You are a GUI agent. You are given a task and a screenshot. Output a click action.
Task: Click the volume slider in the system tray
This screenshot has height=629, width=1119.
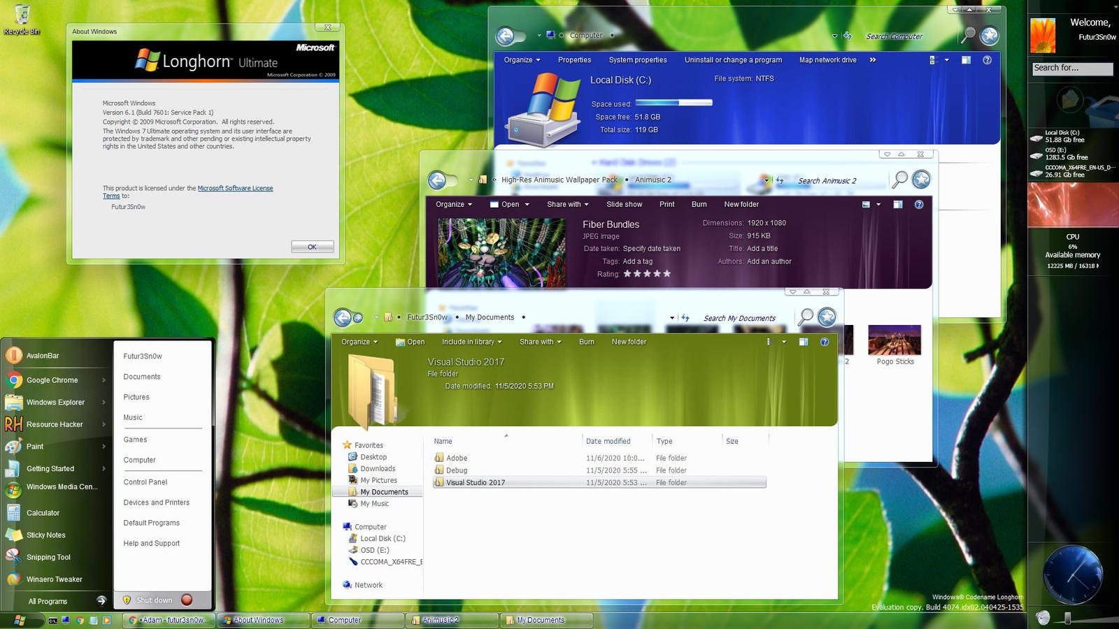coord(1067,618)
